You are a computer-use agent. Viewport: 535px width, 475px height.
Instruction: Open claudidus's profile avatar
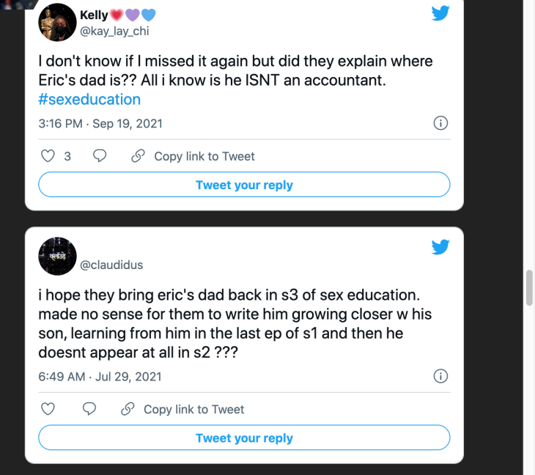57,257
